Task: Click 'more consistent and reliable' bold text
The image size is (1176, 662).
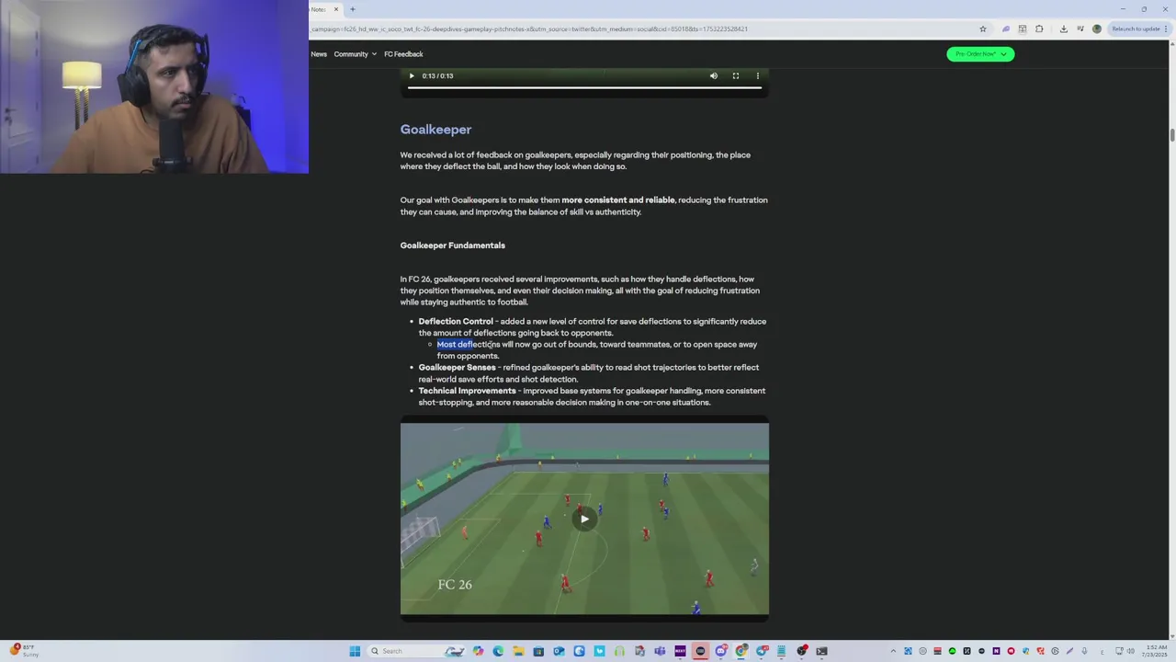Action: [x=618, y=200]
